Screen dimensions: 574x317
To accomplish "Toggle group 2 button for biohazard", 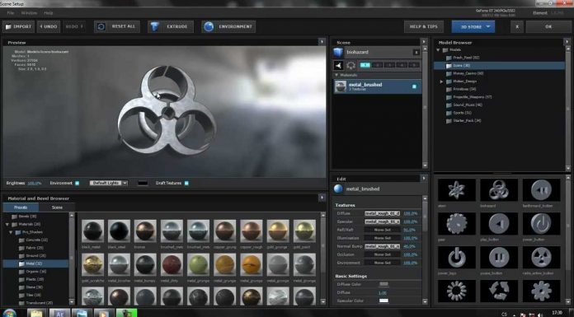I will pos(378,65).
